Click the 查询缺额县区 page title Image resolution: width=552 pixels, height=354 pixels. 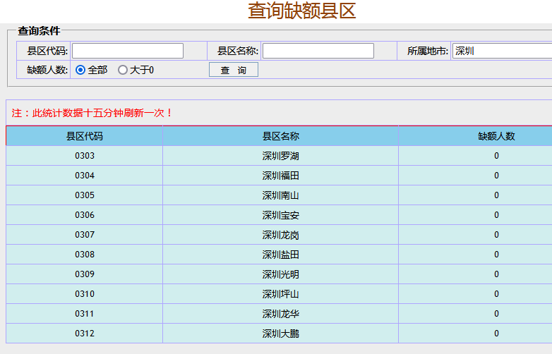click(302, 11)
